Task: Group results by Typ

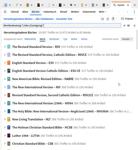Action: tap(65, 39)
